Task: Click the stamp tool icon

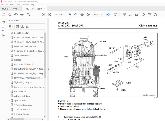Action: (143, 14)
